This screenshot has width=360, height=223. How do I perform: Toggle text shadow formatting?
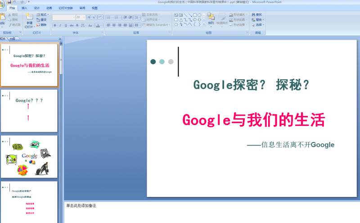pyautogui.click(x=77, y=26)
